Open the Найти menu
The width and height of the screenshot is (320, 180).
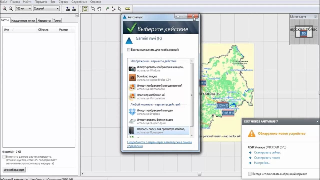pyautogui.click(x=27, y=2)
